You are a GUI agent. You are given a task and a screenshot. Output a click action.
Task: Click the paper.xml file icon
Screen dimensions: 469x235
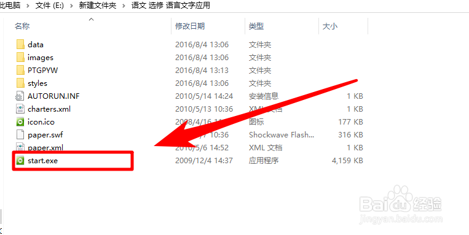coord(20,147)
